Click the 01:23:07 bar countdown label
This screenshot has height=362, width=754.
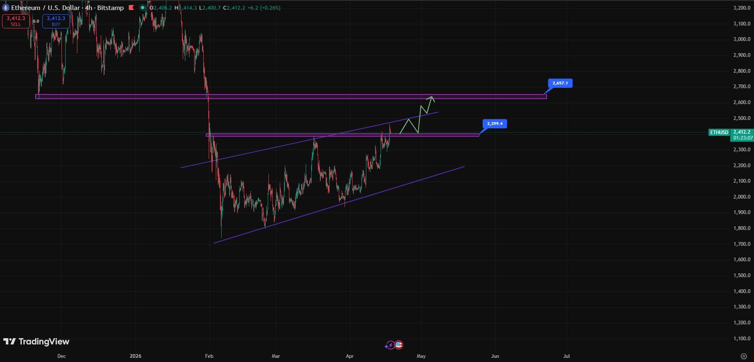[743, 138]
